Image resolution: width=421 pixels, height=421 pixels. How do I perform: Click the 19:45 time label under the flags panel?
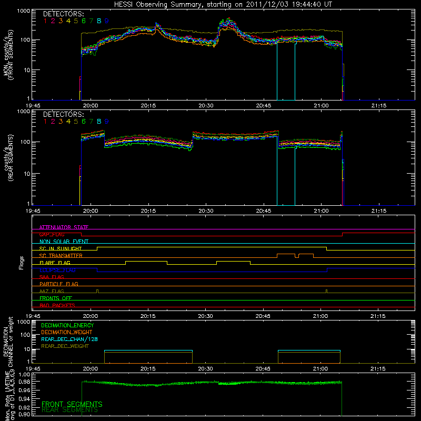(x=33, y=316)
